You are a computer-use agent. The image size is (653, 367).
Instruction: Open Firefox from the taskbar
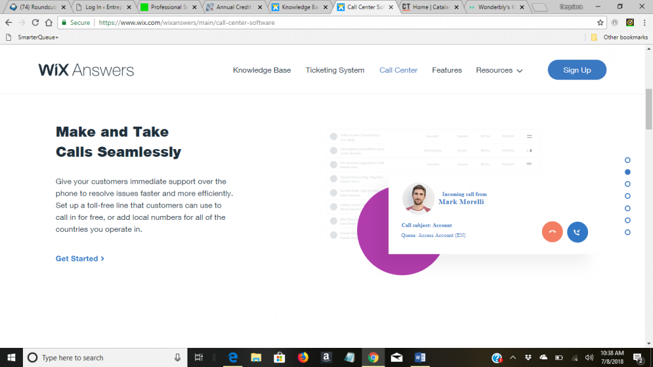pos(303,357)
